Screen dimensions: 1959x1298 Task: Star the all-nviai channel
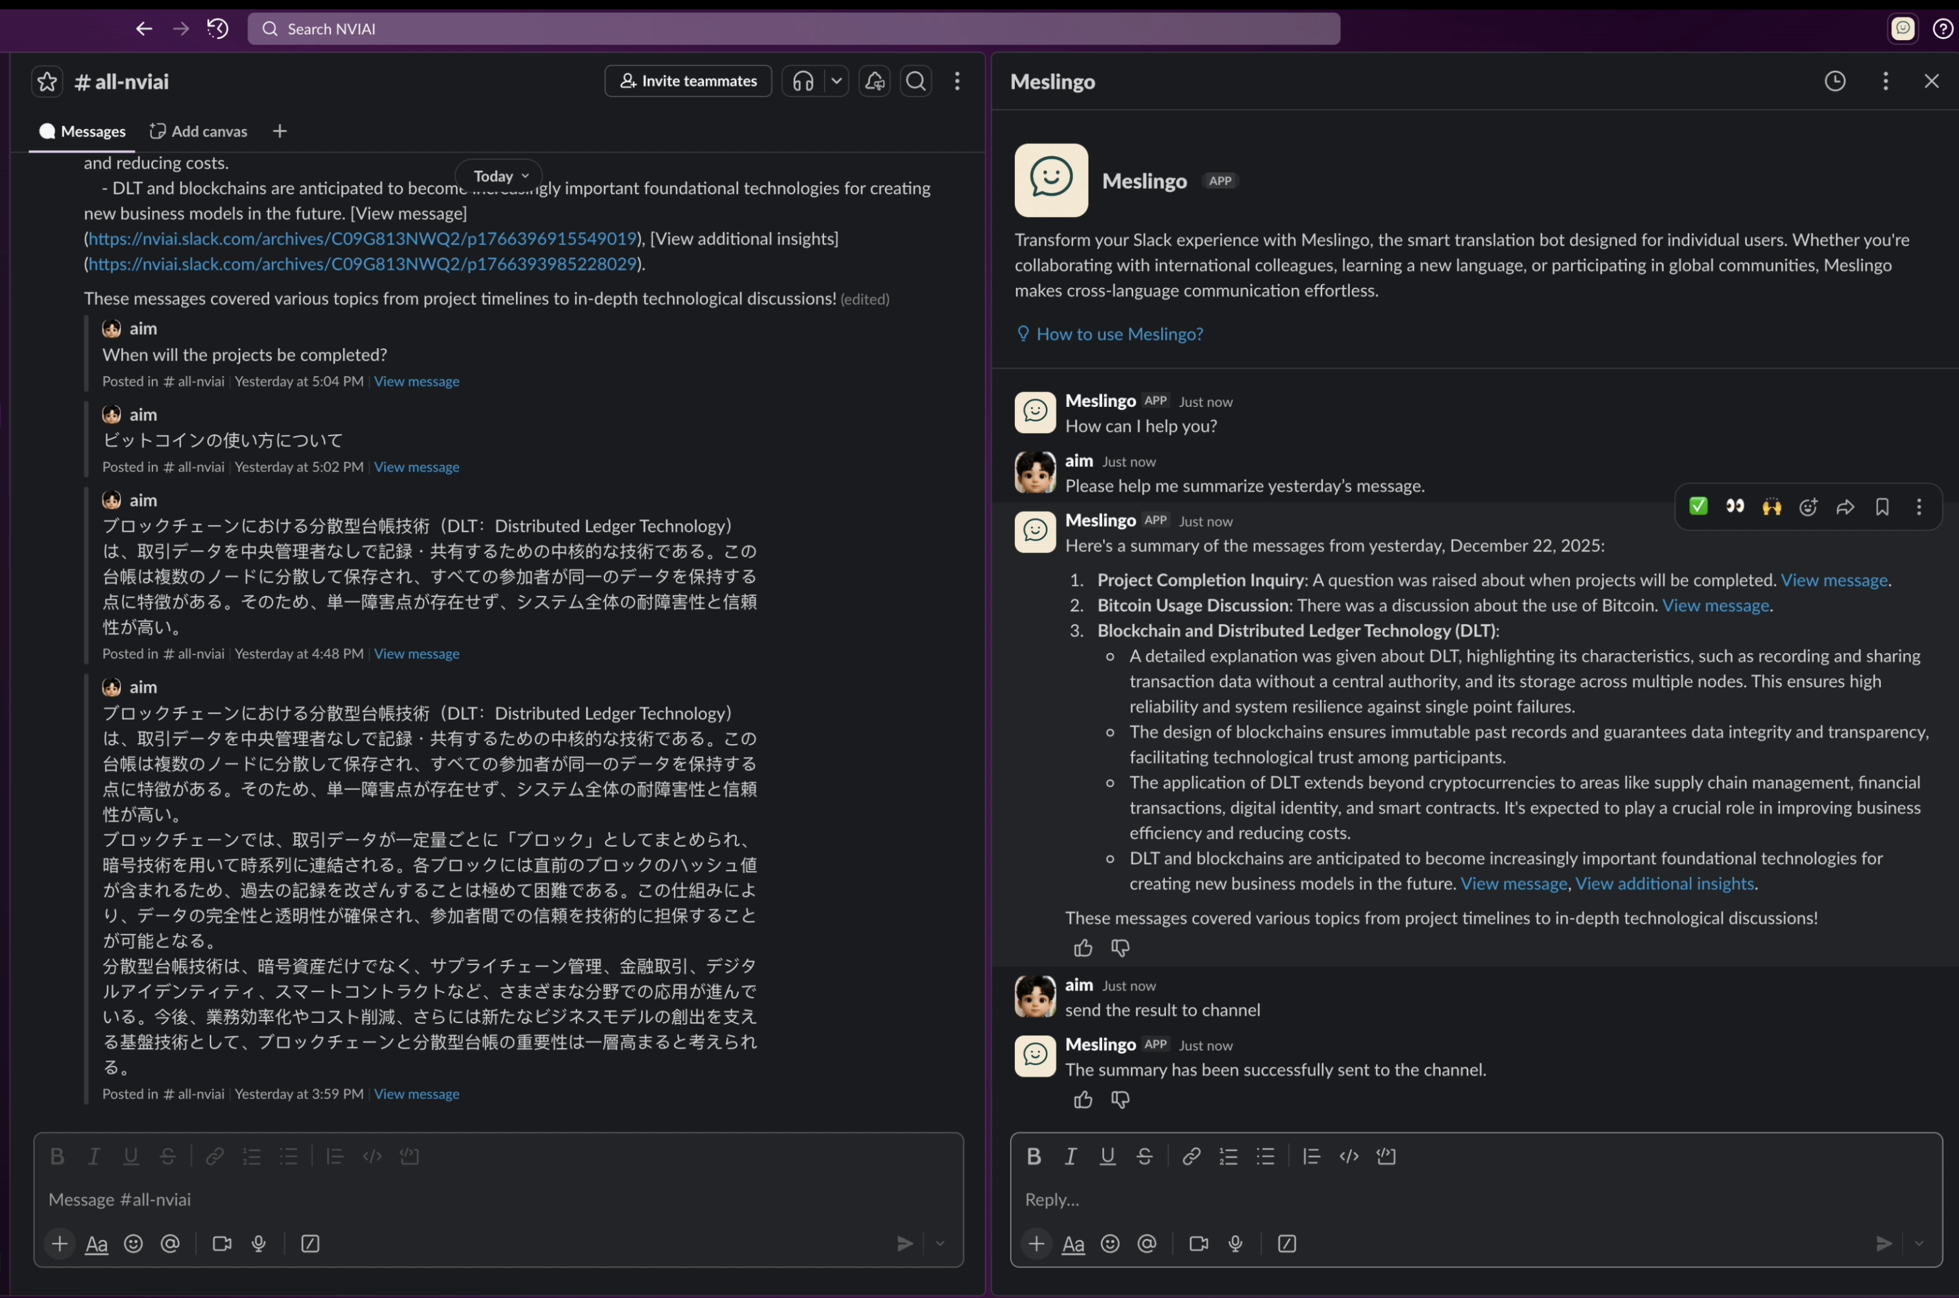[46, 81]
